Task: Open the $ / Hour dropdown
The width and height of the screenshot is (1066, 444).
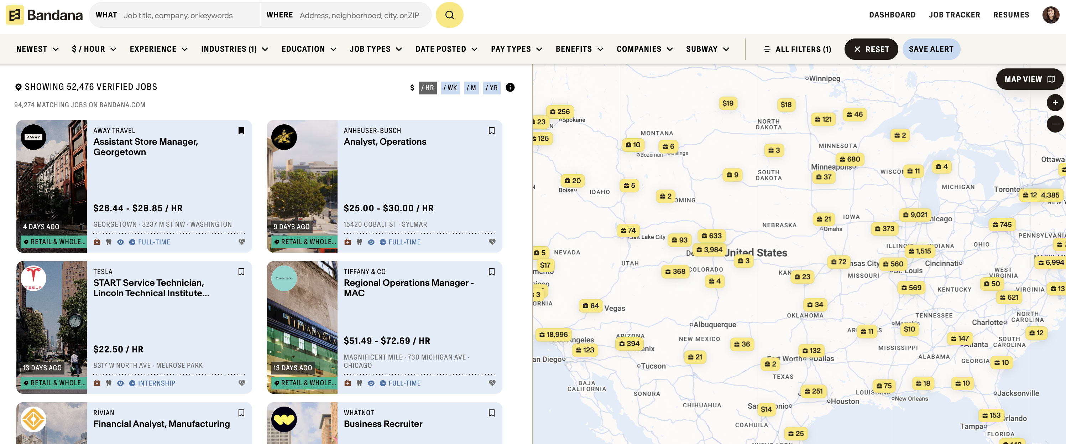Action: pyautogui.click(x=94, y=49)
